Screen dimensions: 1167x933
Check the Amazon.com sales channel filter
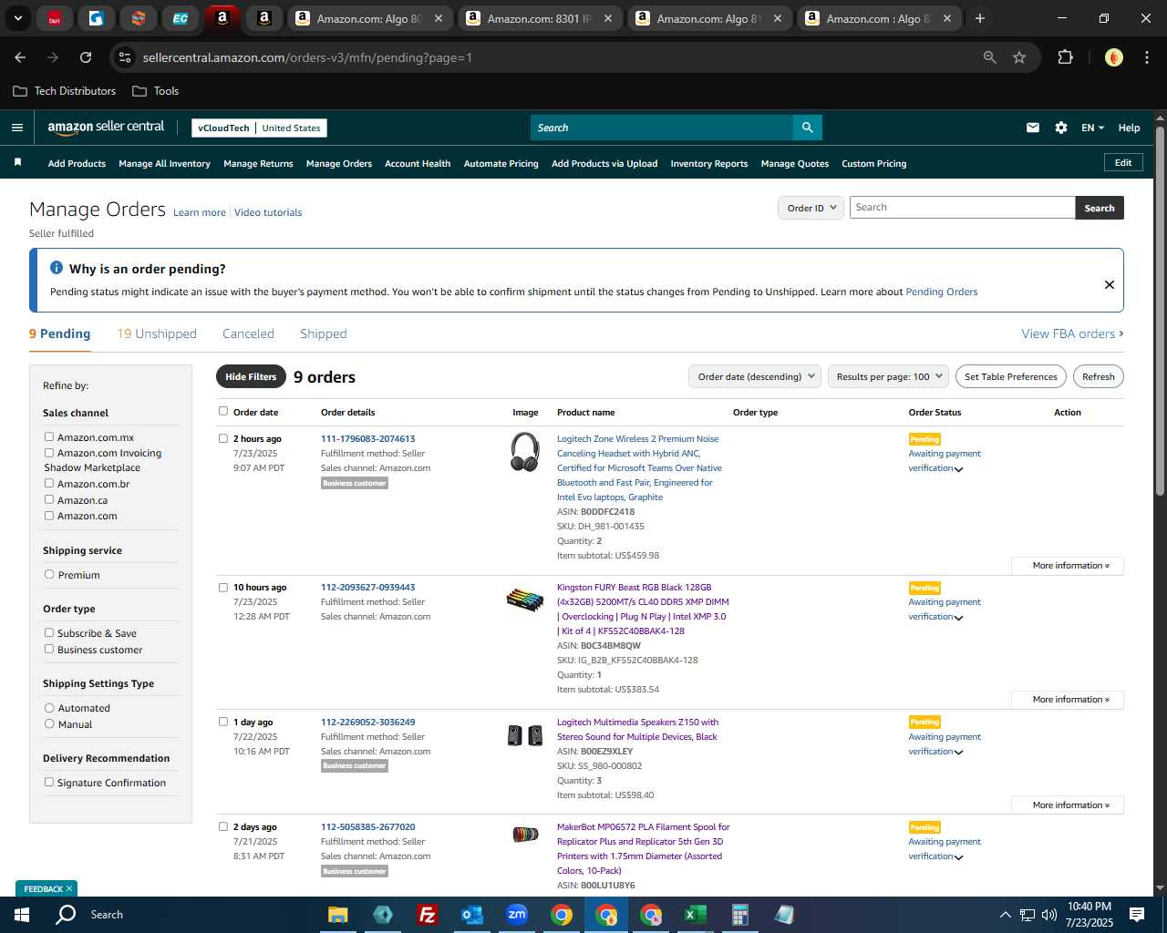point(49,516)
